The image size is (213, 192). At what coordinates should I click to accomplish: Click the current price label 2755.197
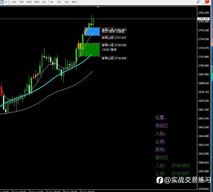[x=204, y=19]
